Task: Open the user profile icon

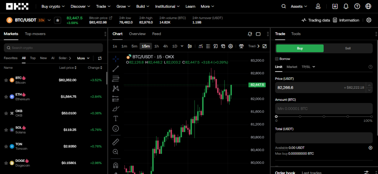Action: [318, 7]
